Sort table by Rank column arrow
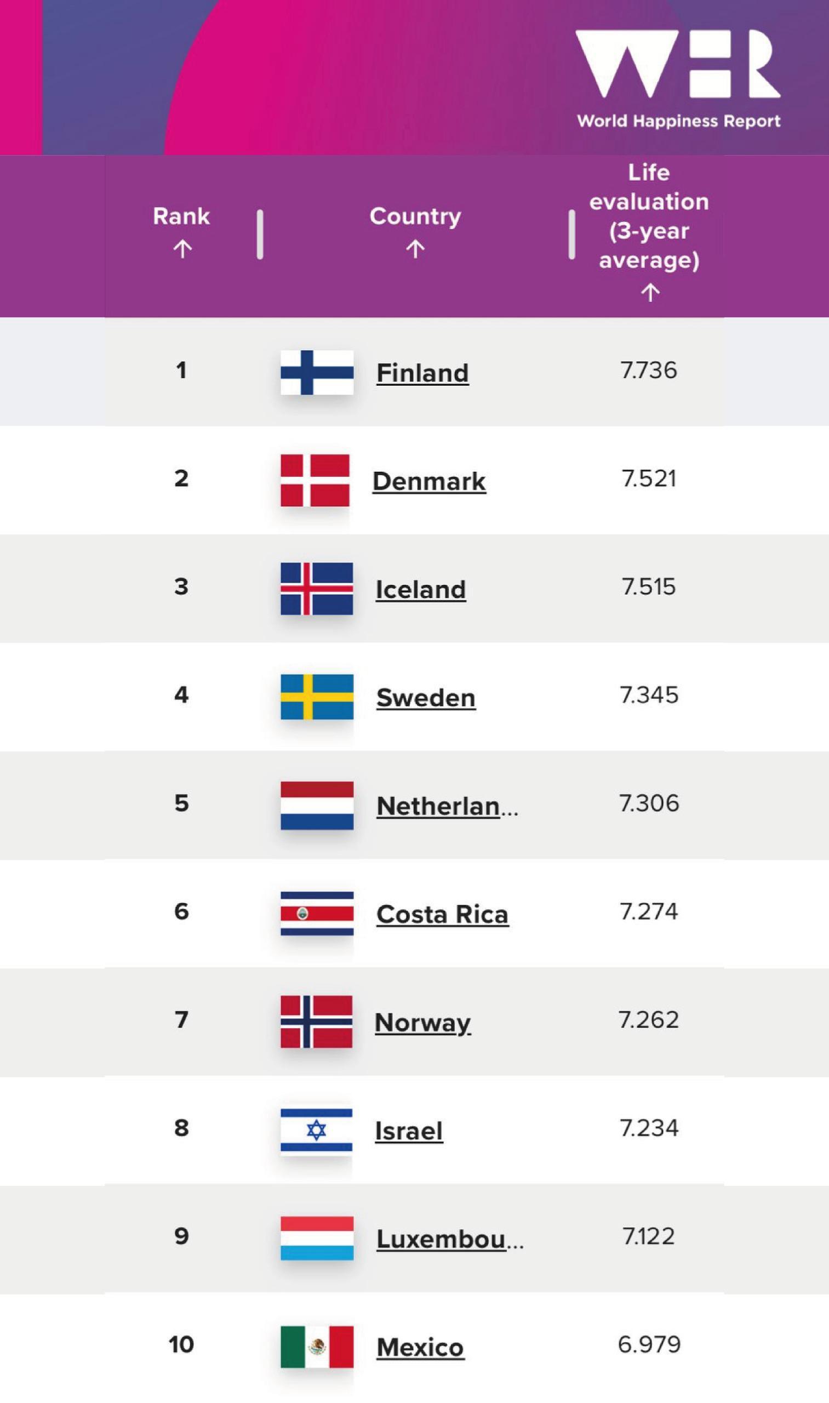829x1403 pixels. [182, 249]
